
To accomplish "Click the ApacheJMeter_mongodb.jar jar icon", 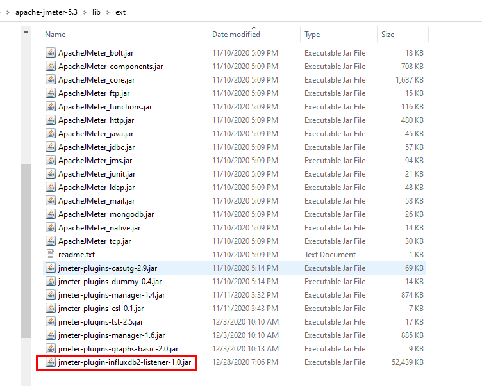I will pos(51,214).
